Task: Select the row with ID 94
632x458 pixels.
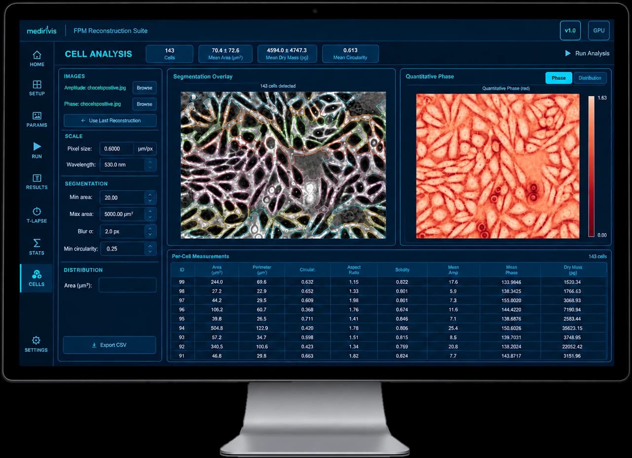Action: [x=389, y=328]
